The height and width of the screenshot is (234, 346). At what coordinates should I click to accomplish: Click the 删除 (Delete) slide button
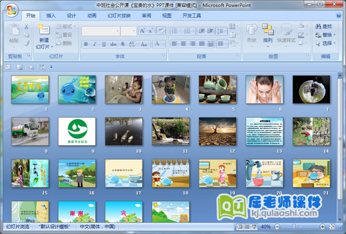[x=64, y=43]
